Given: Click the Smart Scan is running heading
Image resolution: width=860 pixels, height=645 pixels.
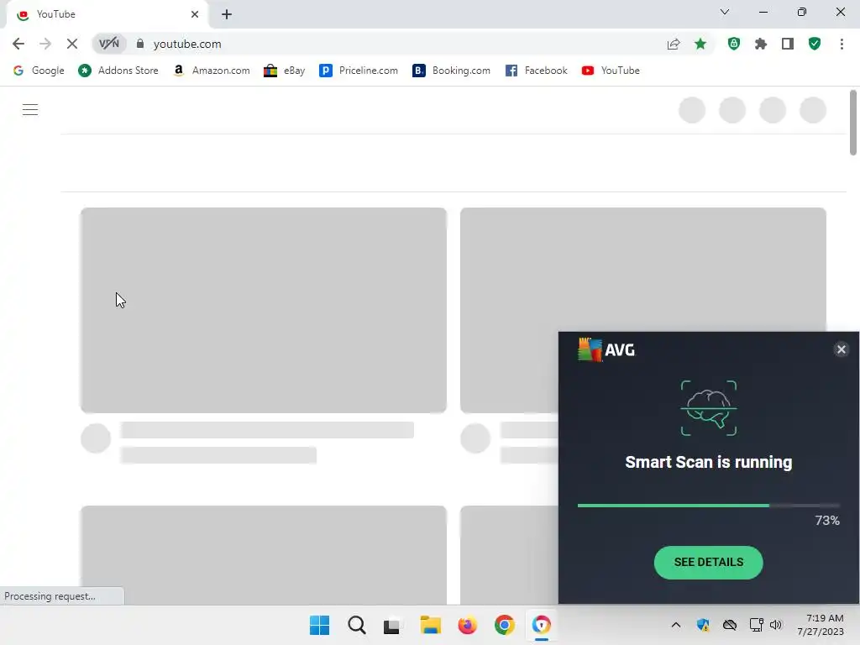Looking at the screenshot, I should point(708,463).
